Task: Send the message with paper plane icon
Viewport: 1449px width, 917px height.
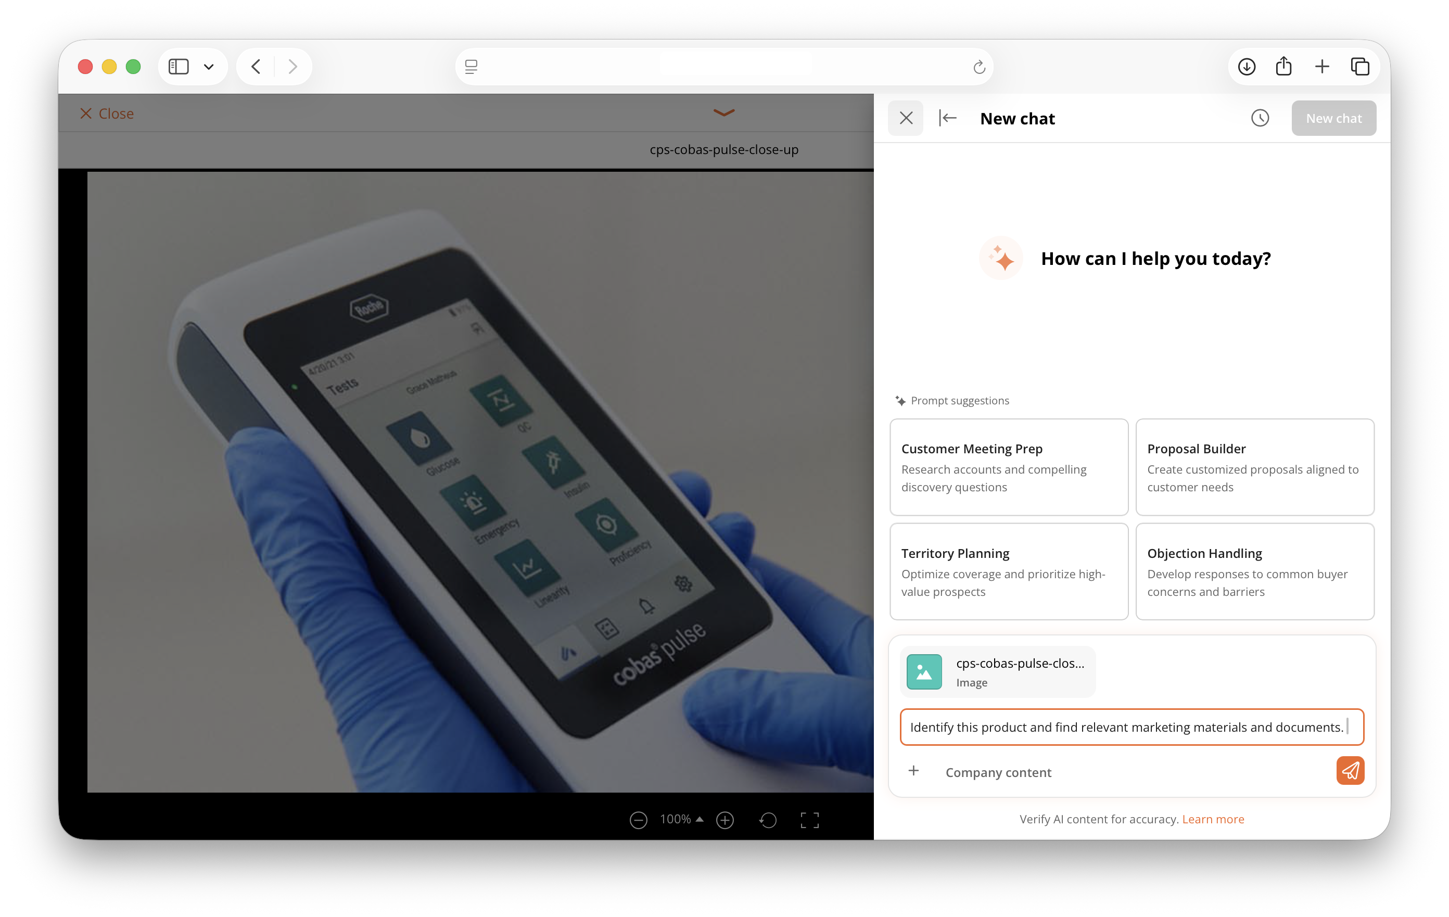Action: point(1350,771)
